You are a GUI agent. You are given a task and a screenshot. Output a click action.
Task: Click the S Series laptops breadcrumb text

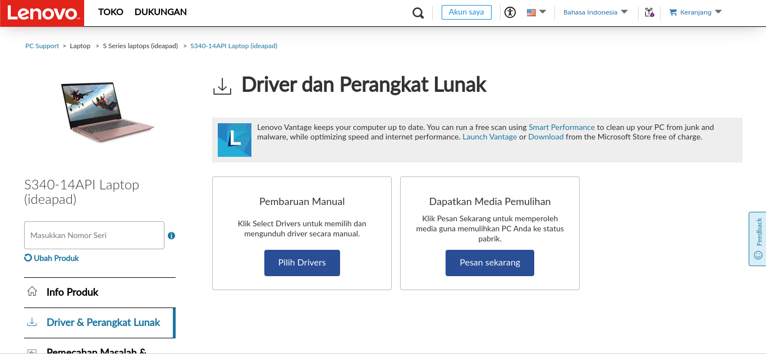click(x=140, y=46)
